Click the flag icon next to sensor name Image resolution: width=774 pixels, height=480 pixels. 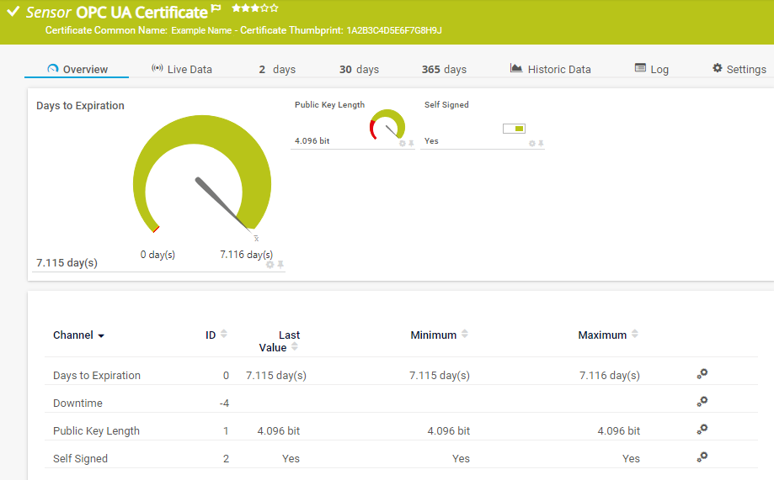click(216, 9)
